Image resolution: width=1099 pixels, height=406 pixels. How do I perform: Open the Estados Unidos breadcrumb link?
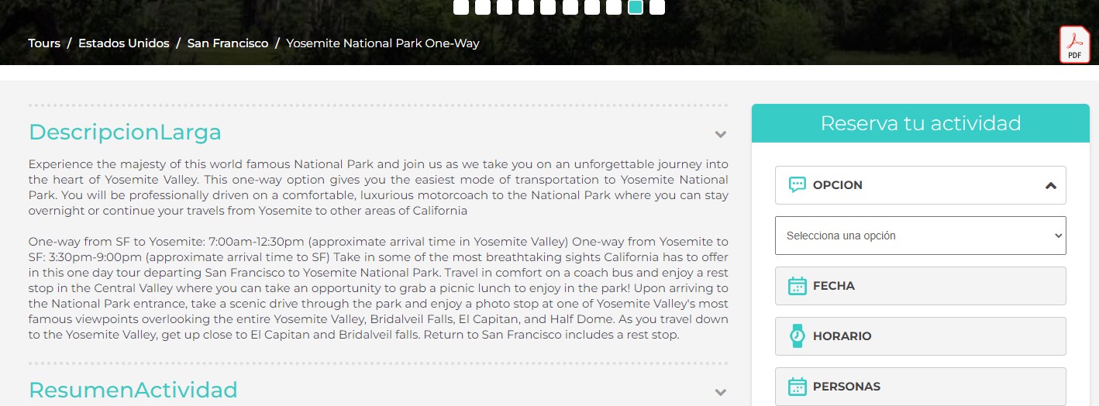click(x=123, y=43)
